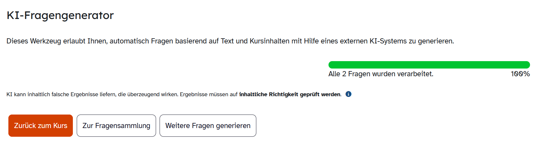Select the 'Alle 2 Fragen wurden verarbeitet' status

[x=380, y=74]
